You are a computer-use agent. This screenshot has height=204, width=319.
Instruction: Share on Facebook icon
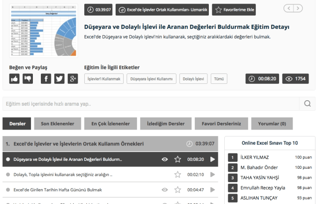click(46, 79)
